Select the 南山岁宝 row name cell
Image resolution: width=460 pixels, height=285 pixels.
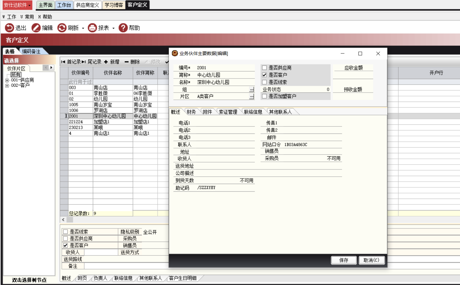coord(113,105)
